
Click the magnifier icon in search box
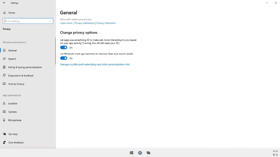50,21
